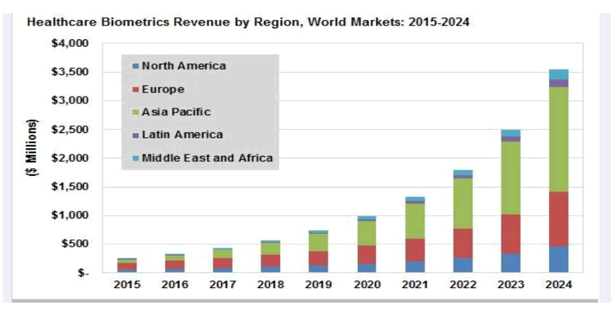The width and height of the screenshot is (611, 313).
Task: Click the red Europe segment in 2023 bar
Action: tap(510, 234)
